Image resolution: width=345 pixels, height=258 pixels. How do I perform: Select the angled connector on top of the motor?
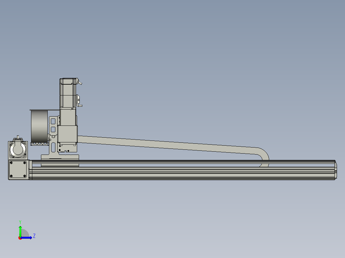[79, 82]
